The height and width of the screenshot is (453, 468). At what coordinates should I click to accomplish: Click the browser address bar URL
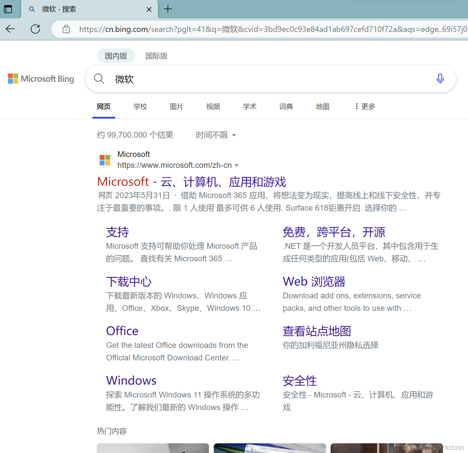tap(273, 29)
